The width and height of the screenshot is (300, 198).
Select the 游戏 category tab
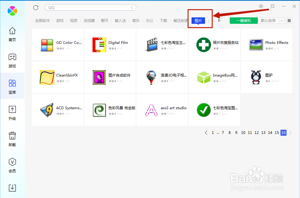click(x=60, y=21)
